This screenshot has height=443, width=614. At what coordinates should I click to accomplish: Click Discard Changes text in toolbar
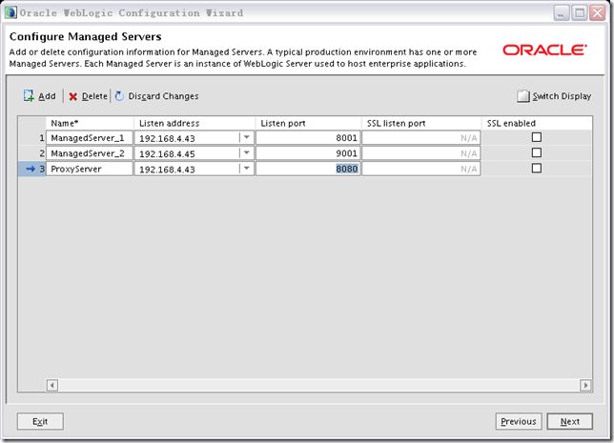[x=163, y=96]
